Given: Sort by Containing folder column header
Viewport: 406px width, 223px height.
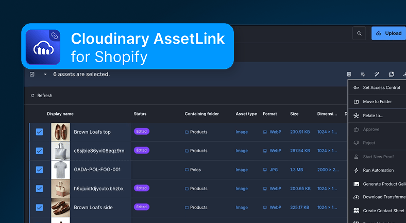Looking at the screenshot, I should pyautogui.click(x=201, y=114).
